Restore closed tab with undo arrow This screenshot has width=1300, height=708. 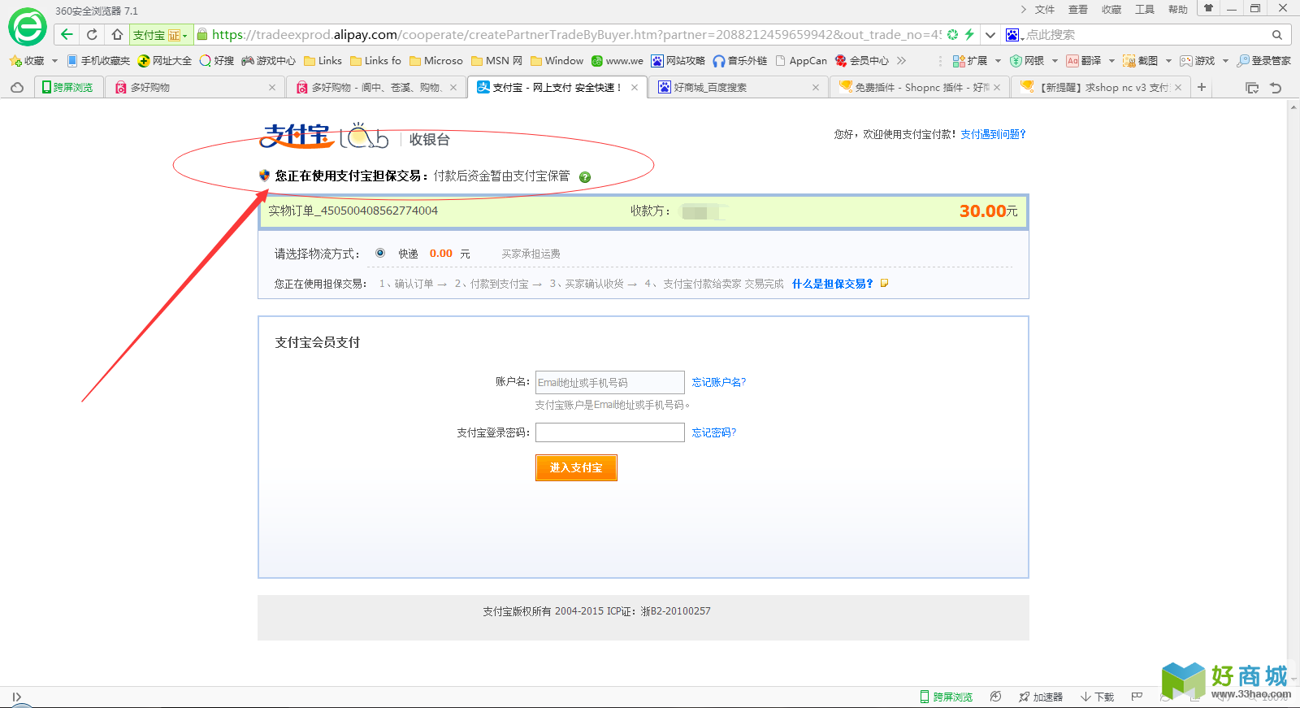(x=1276, y=88)
